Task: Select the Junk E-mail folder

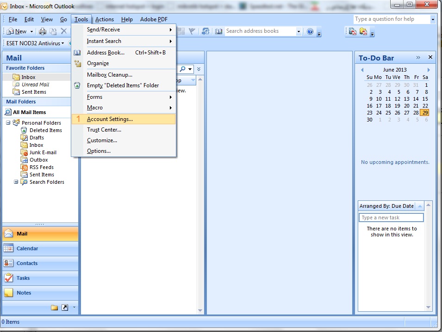Action: (x=43, y=152)
